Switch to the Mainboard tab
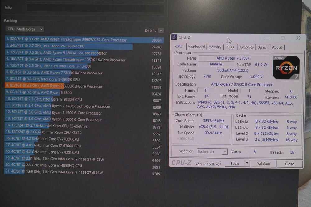The width and height of the screenshot is (311, 207). tap(196, 47)
